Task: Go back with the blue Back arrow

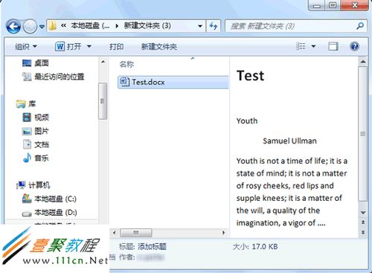Action: pos(13,26)
